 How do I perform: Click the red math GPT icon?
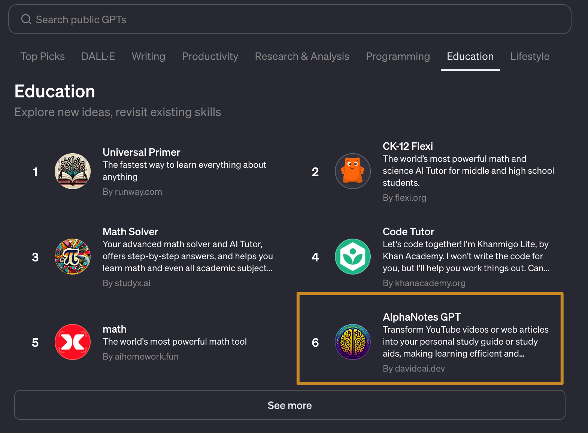[x=73, y=342]
